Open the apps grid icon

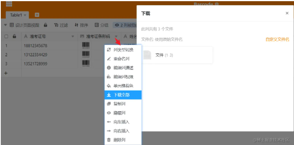pos(9,3)
